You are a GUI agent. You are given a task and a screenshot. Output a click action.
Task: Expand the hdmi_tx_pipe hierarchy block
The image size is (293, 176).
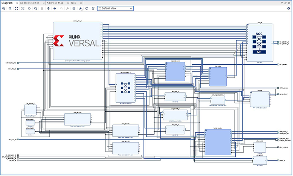(206, 130)
